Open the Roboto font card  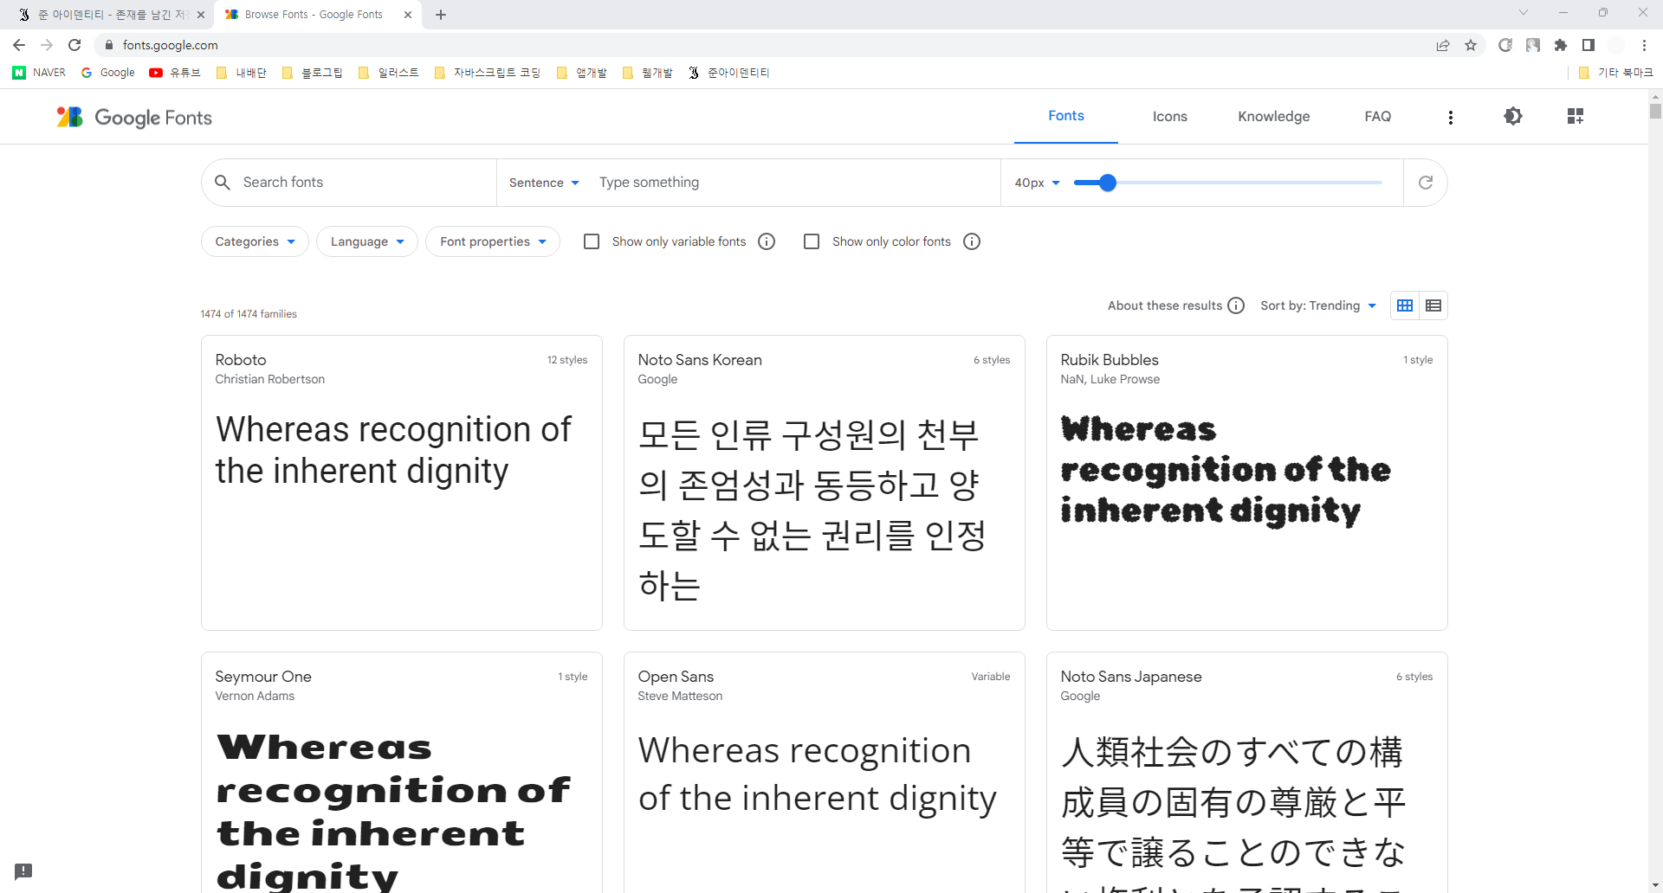402,483
